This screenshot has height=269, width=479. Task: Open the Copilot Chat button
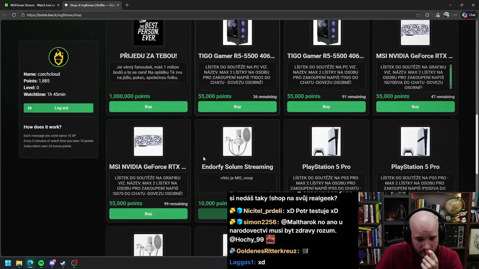(469, 15)
